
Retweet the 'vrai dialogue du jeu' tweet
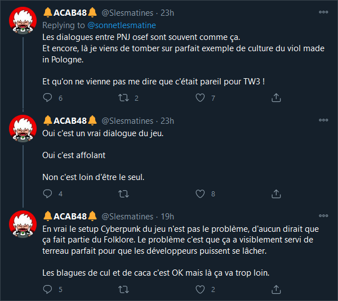point(123,194)
